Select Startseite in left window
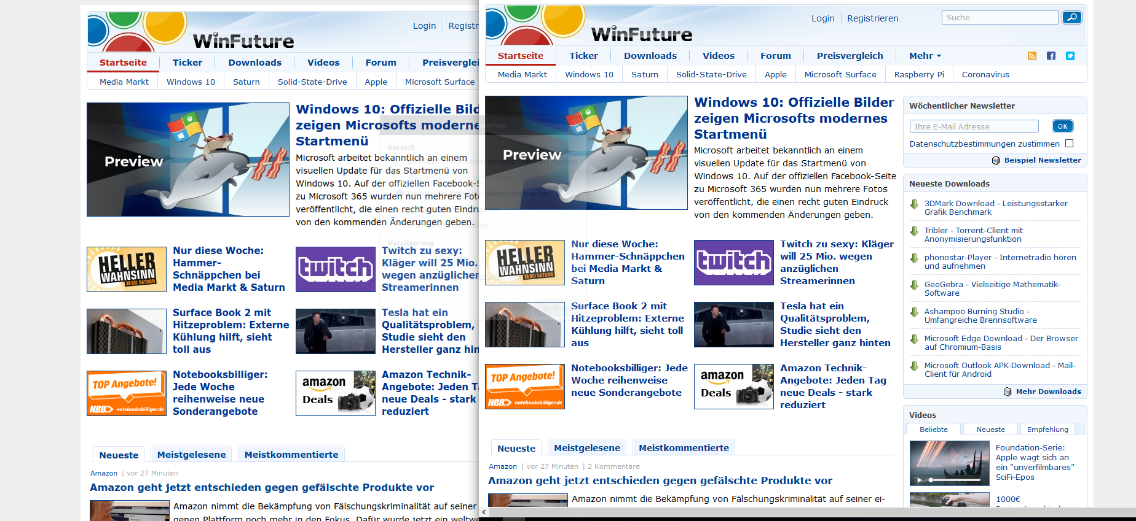The height and width of the screenshot is (521, 1136). [123, 63]
